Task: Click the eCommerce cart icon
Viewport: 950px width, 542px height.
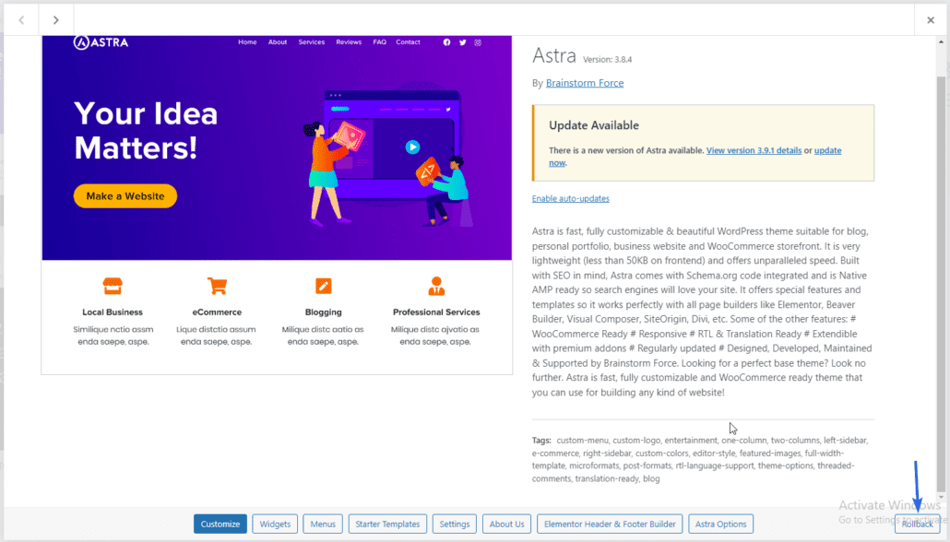Action: 217,286
